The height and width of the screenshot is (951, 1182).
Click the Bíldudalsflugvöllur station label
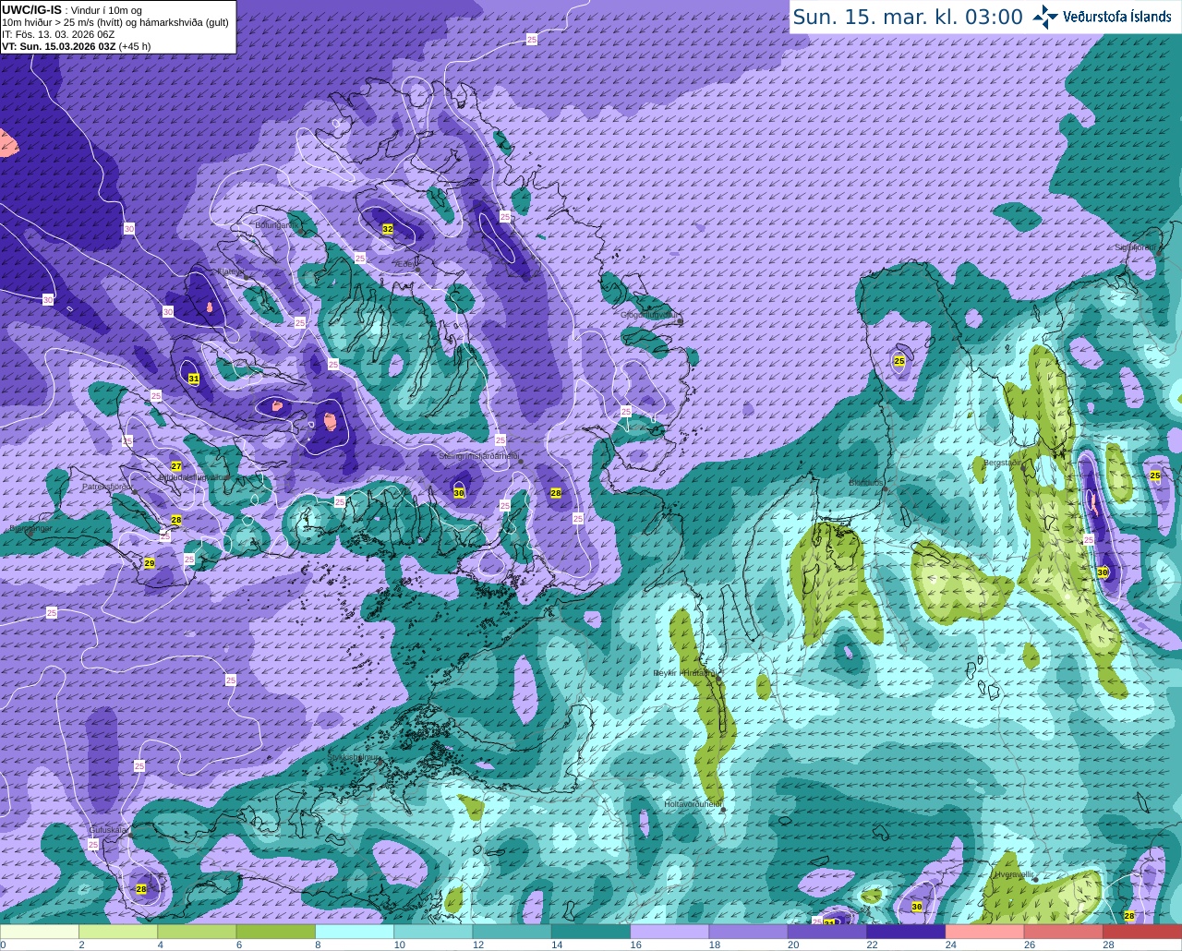pos(194,477)
